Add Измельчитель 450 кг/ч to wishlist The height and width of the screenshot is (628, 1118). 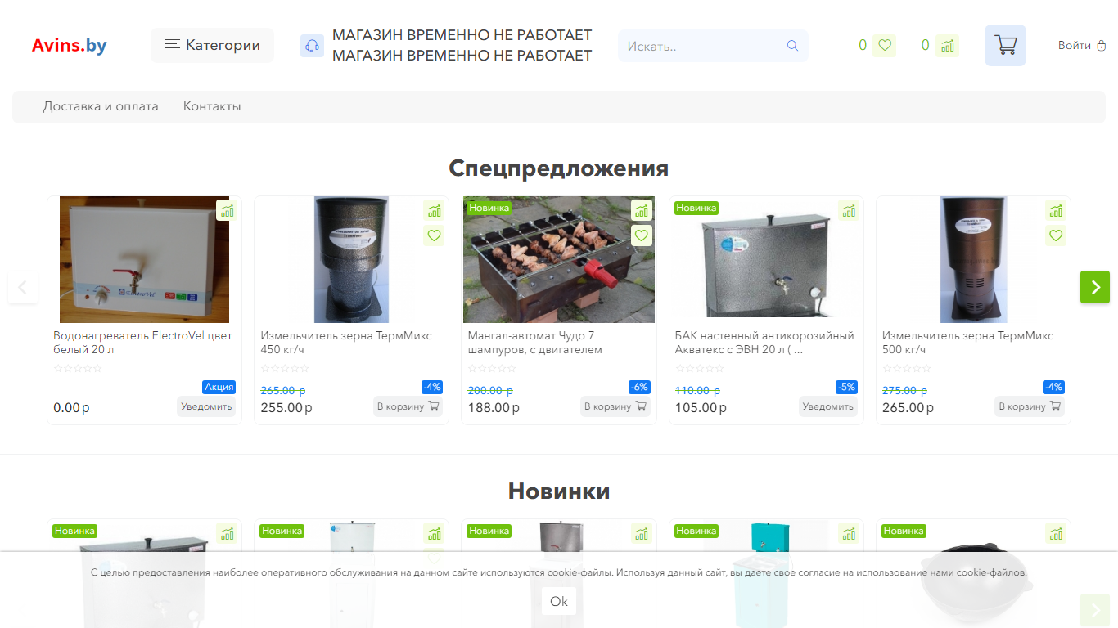434,235
